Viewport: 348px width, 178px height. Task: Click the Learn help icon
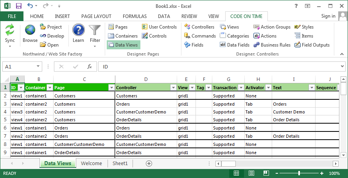tap(78, 30)
